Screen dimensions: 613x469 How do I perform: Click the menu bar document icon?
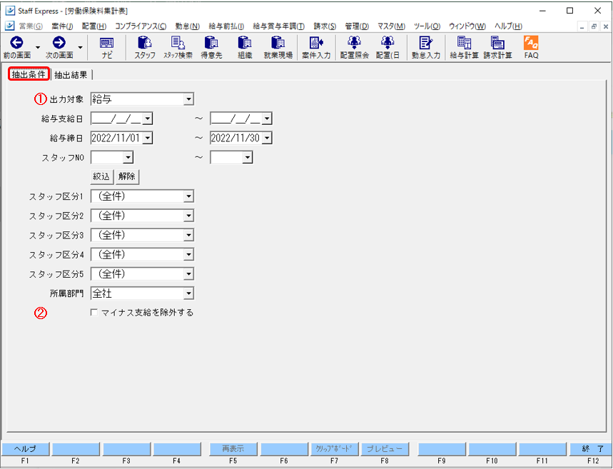[x=10, y=26]
